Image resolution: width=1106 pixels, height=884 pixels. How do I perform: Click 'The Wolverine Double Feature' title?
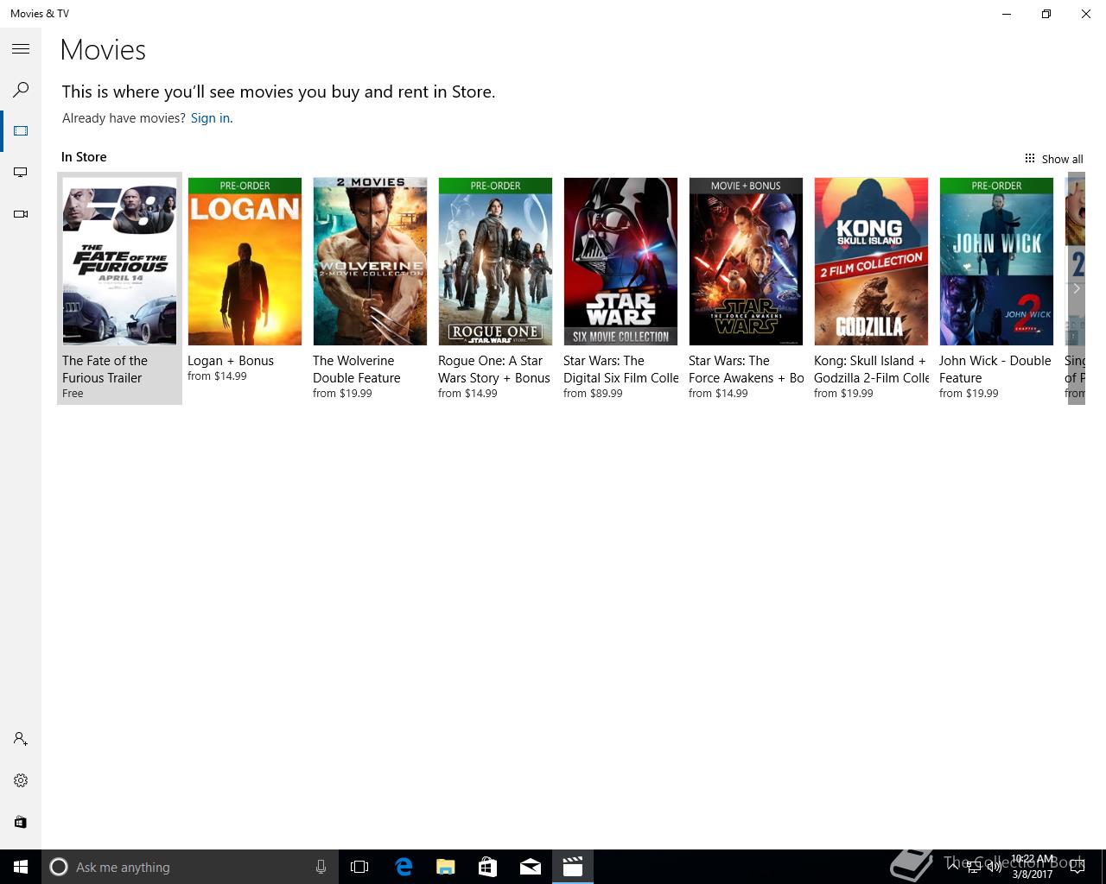point(357,369)
